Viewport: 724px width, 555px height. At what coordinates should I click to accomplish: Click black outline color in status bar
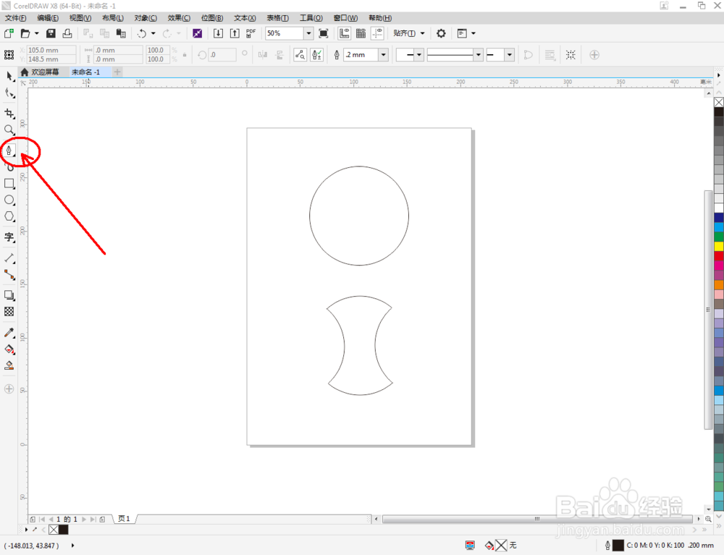coord(618,546)
